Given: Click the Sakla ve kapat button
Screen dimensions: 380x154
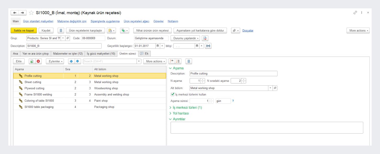Looking at the screenshot, I should tap(24, 30).
